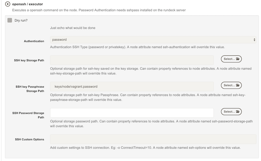Viewport: 261px width, 161px height.
Task: Click folder icon beside Password Storage Path
Action: pyautogui.click(x=238, y=111)
